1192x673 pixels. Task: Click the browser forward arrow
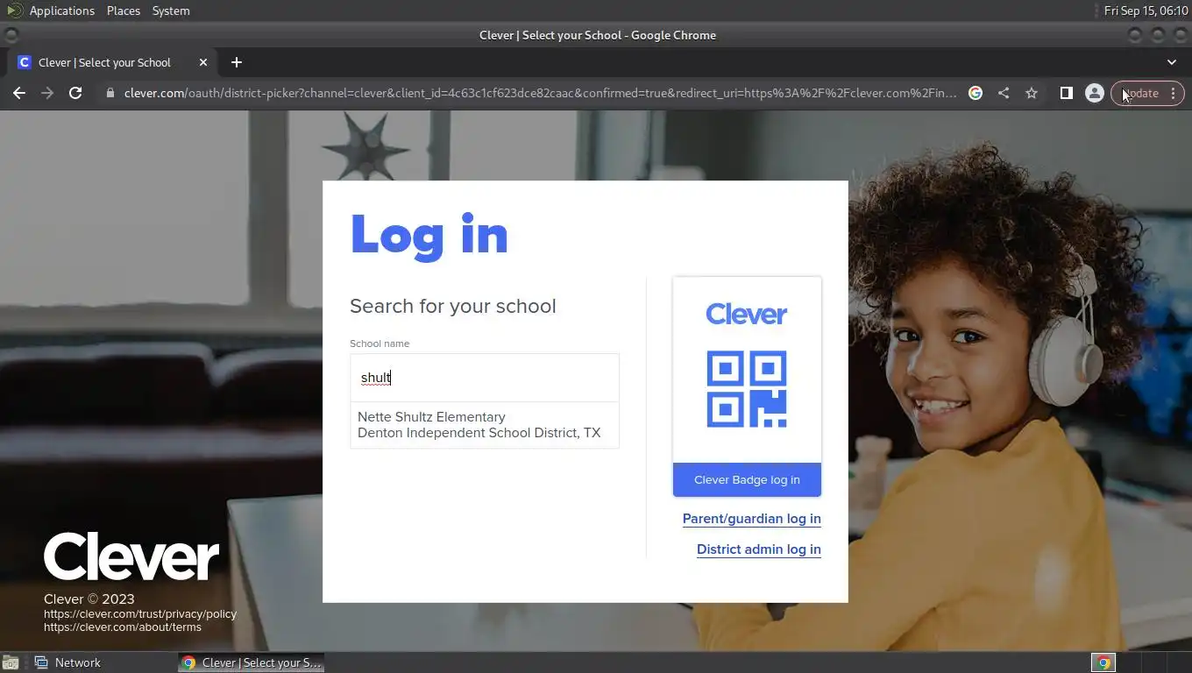tap(47, 93)
